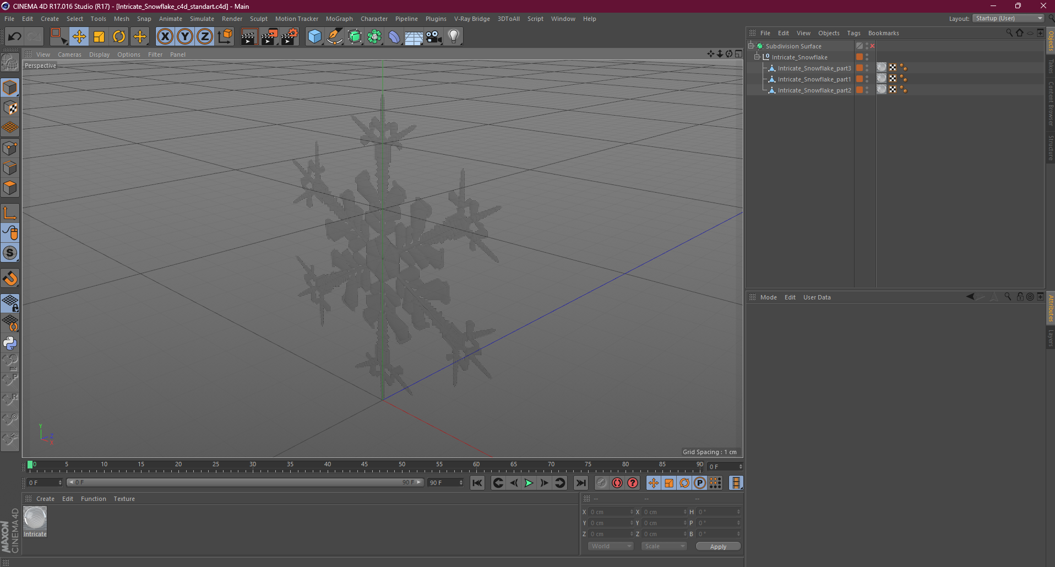Activate the Rotate tool
Image resolution: width=1055 pixels, height=567 pixels.
click(119, 37)
